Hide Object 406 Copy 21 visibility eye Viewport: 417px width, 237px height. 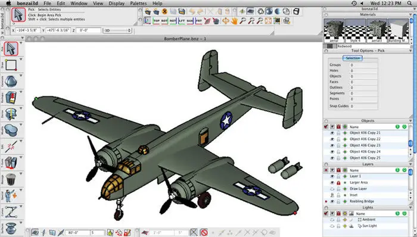(x=332, y=133)
